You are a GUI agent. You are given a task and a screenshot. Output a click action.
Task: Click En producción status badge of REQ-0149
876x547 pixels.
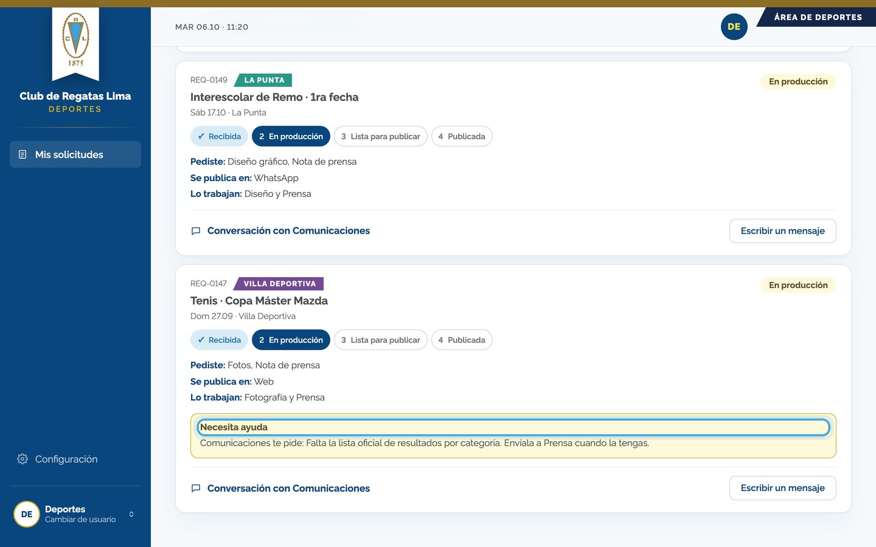[798, 81]
